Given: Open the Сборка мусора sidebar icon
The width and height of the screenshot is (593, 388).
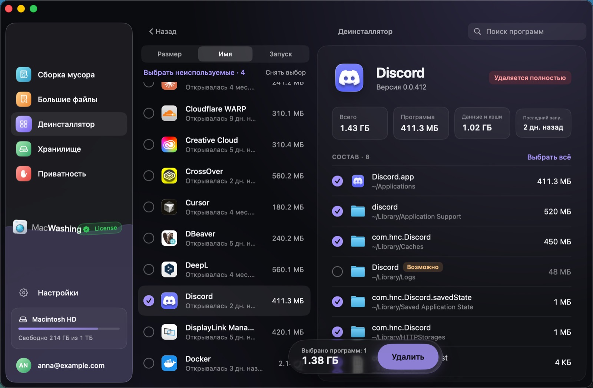Looking at the screenshot, I should pyautogui.click(x=24, y=74).
